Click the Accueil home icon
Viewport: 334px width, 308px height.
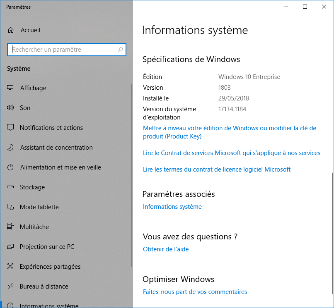click(x=11, y=30)
